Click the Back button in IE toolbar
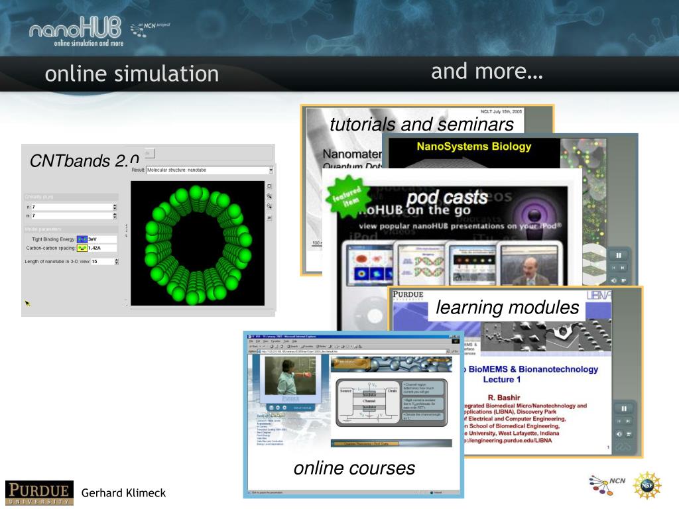679x509 pixels. coord(254,346)
